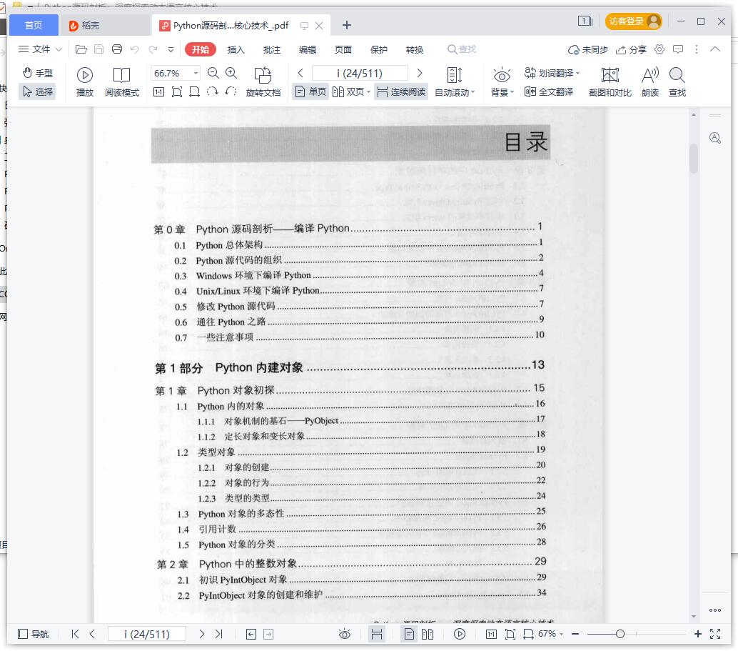Expand the 双页 dropdown arrow
738x651 pixels.
pyautogui.click(x=368, y=92)
